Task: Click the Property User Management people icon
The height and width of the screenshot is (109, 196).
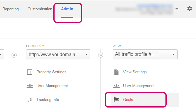Action: pyautogui.click(x=30, y=86)
